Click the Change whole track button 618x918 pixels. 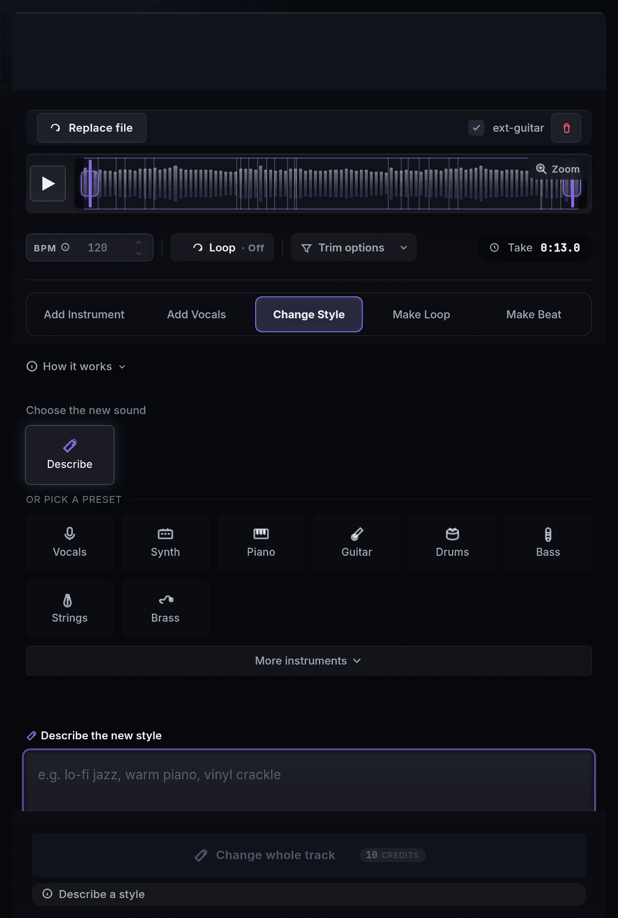(x=309, y=855)
